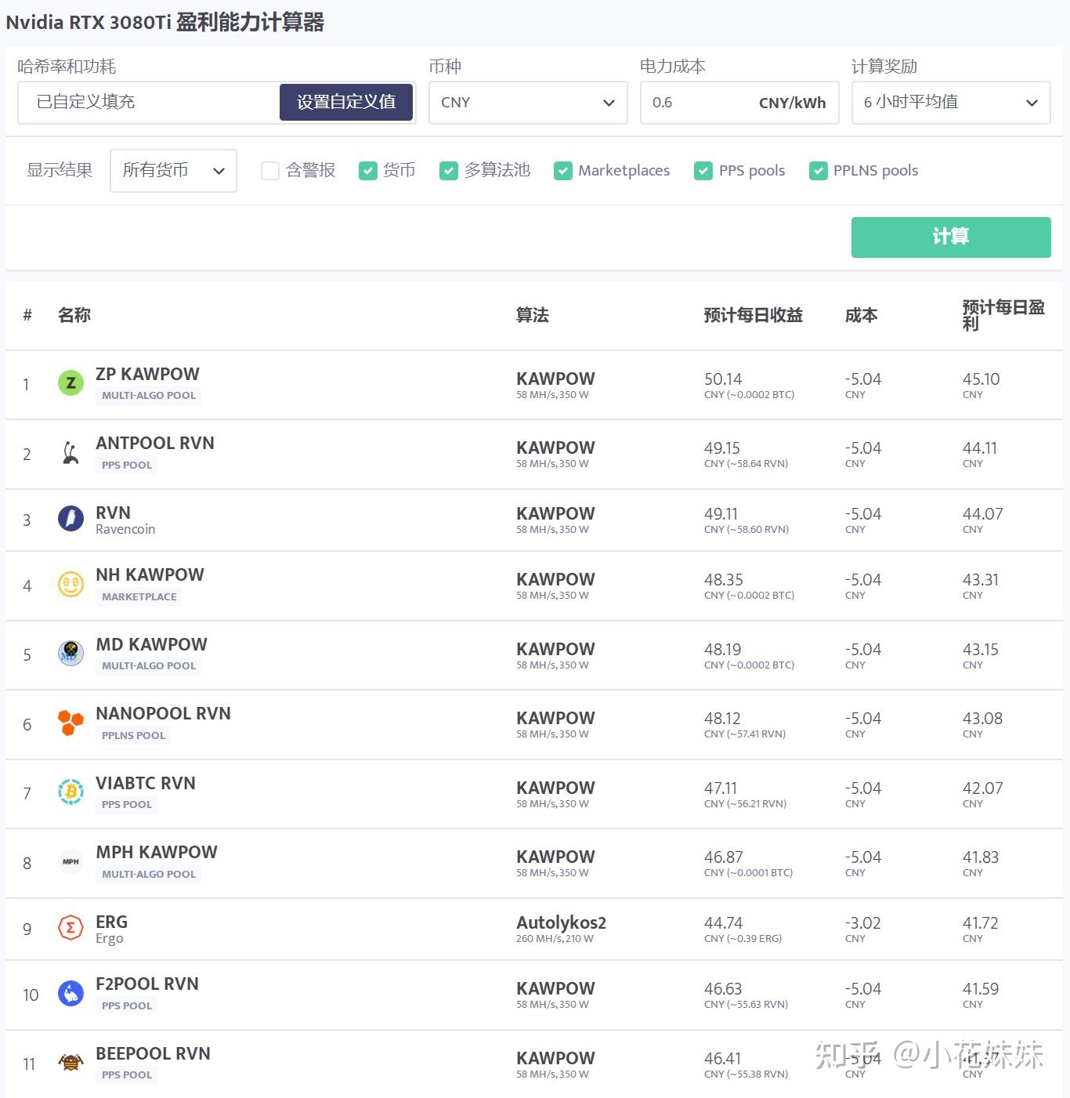Sort by the 成本 column header
The width and height of the screenshot is (1070, 1098).
(862, 315)
